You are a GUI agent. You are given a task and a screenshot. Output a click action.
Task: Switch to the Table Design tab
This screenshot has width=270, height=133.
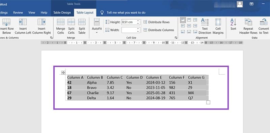click(x=62, y=12)
